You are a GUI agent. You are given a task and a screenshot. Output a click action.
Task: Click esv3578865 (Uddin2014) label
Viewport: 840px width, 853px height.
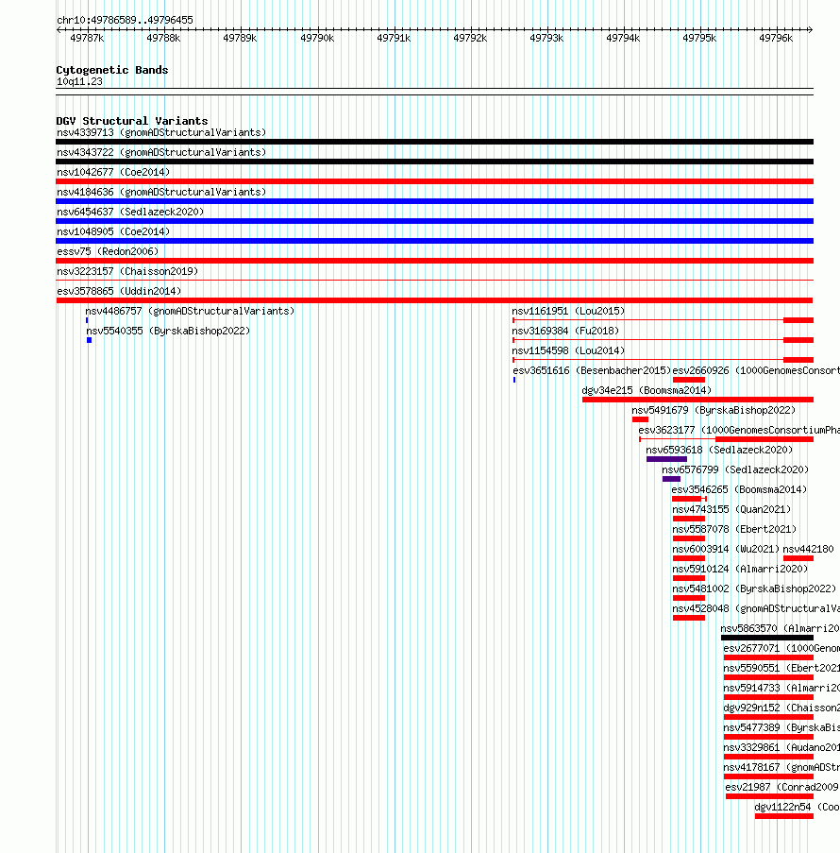tap(119, 292)
